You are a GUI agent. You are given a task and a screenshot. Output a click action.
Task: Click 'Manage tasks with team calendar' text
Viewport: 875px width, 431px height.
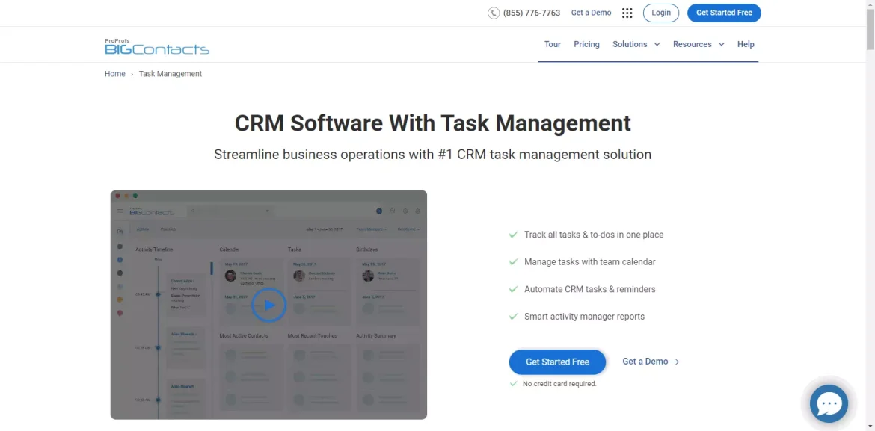click(590, 262)
